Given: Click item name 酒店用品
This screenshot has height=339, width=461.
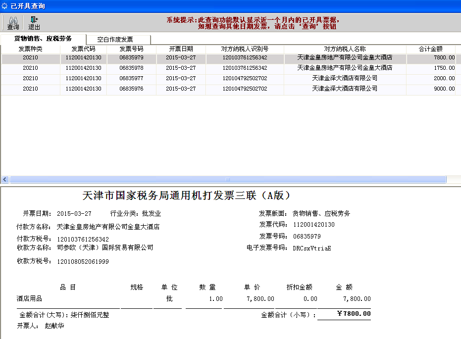Looking at the screenshot, I should coord(29,299).
